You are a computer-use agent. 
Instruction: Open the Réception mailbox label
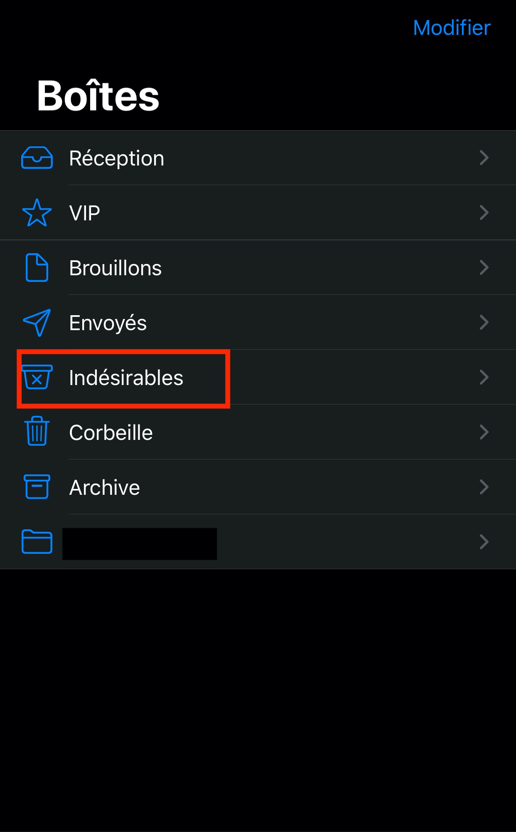pyautogui.click(x=117, y=158)
